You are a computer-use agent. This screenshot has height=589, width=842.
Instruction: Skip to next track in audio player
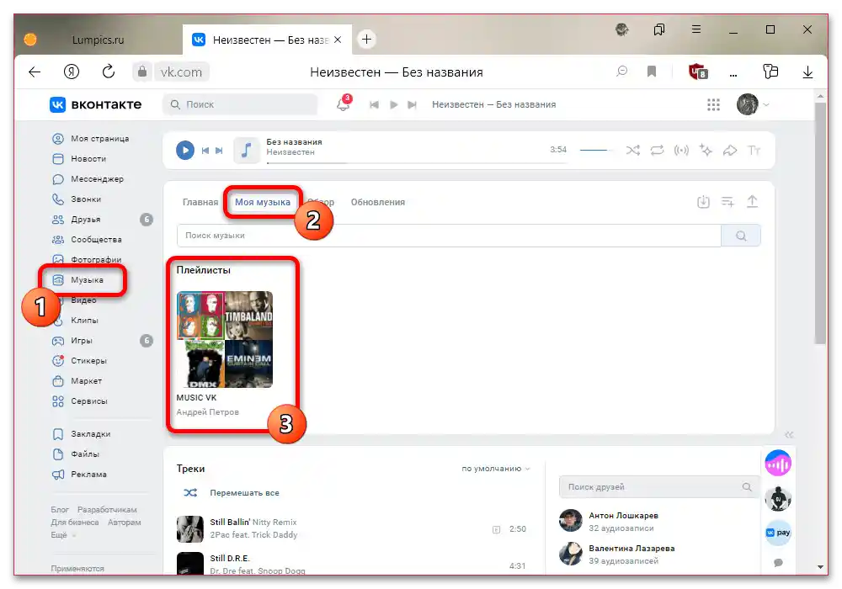[219, 151]
